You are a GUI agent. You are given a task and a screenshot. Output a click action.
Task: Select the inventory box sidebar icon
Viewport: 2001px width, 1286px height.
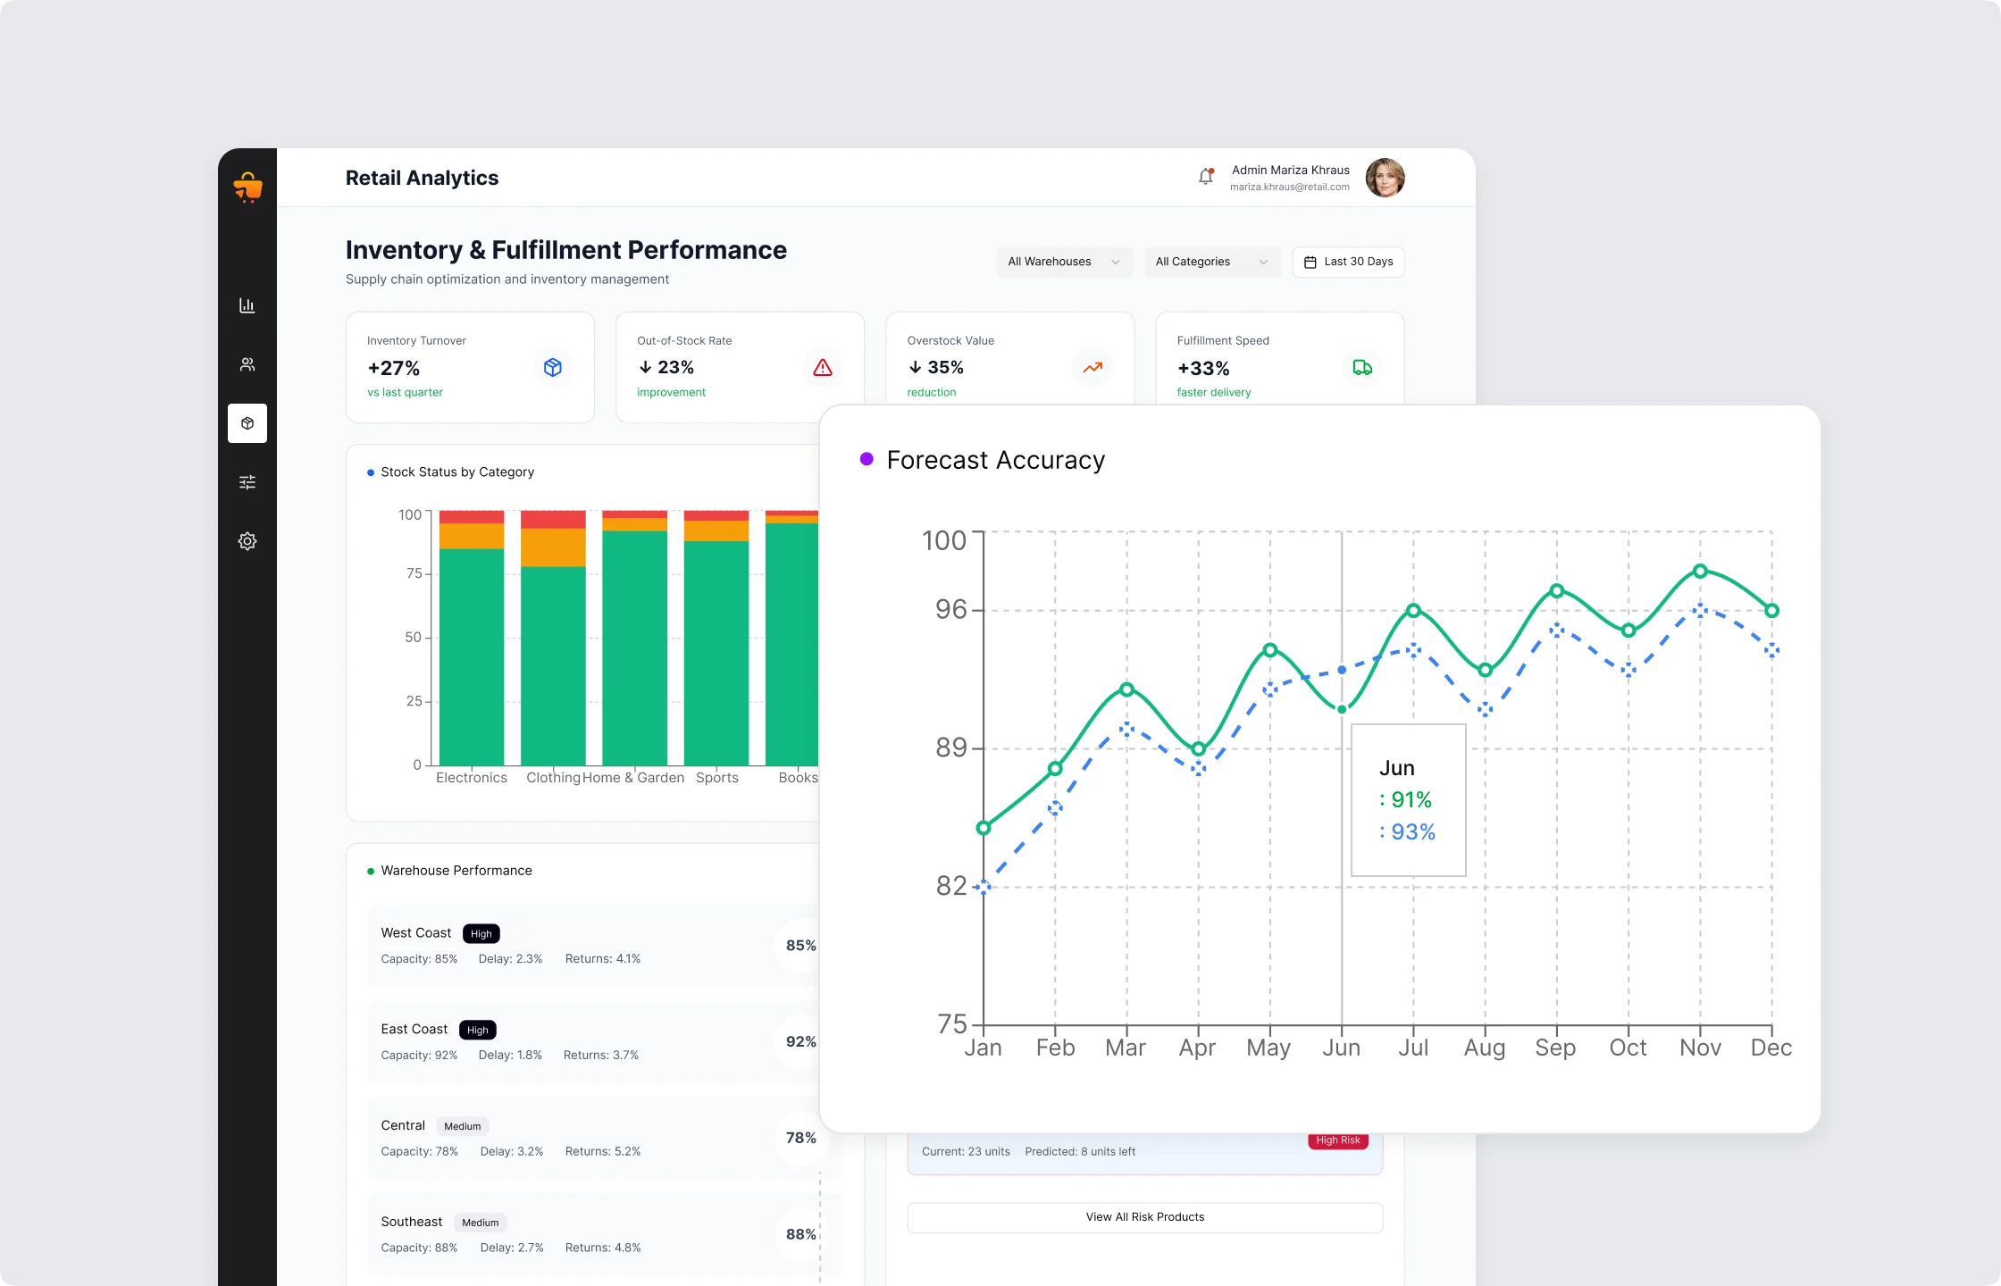(x=247, y=423)
